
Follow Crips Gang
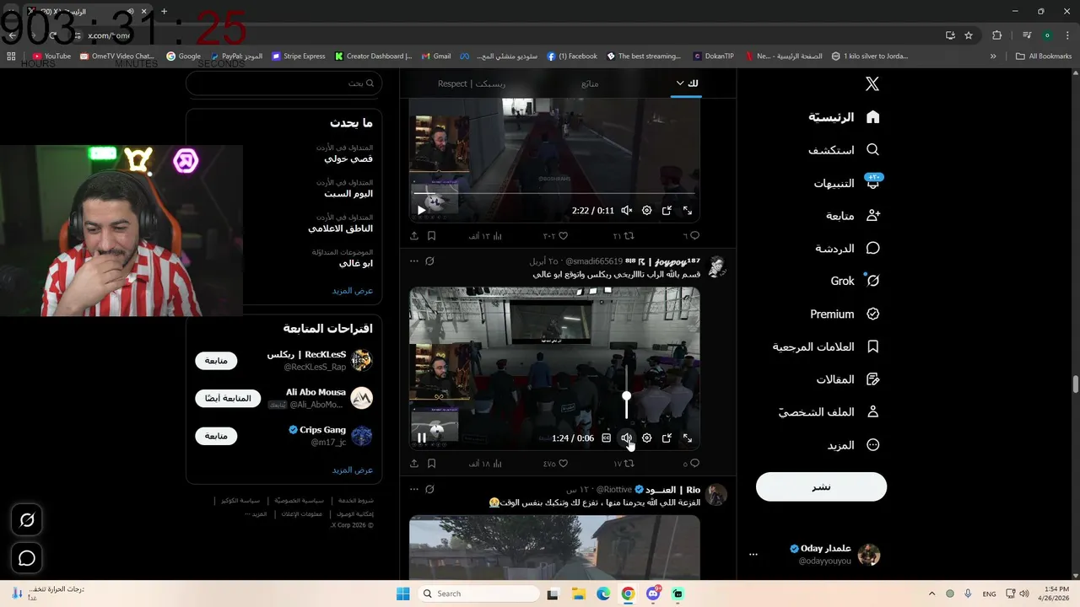tap(216, 436)
